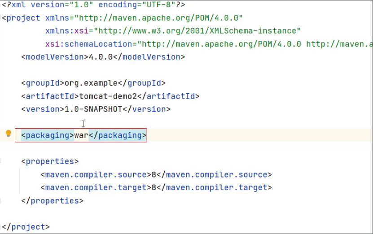This screenshot has width=373, height=234.
Task: Click the closing project tag fold marker
Action: click(x=0, y=227)
